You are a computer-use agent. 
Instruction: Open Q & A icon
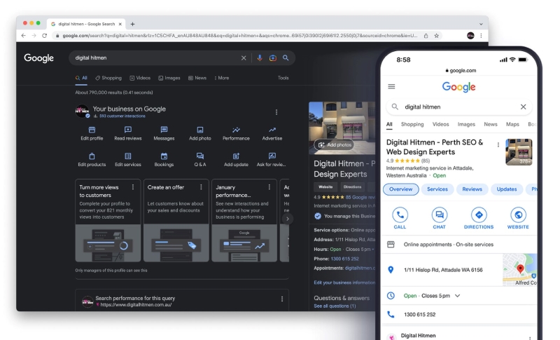click(200, 156)
